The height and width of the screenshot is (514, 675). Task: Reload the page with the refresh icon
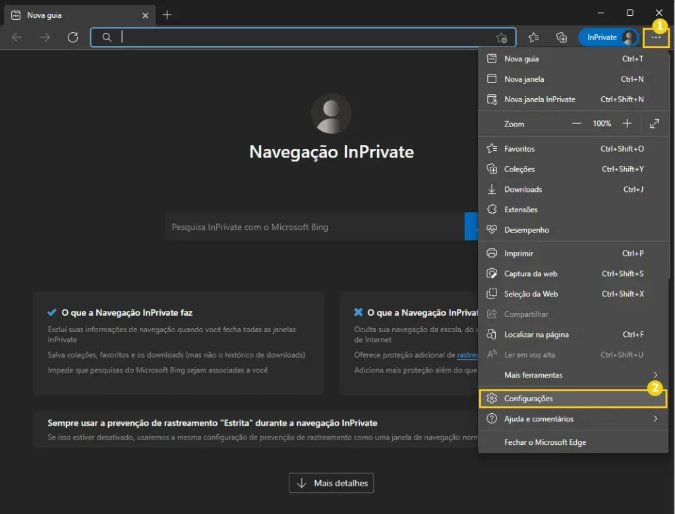pos(73,38)
